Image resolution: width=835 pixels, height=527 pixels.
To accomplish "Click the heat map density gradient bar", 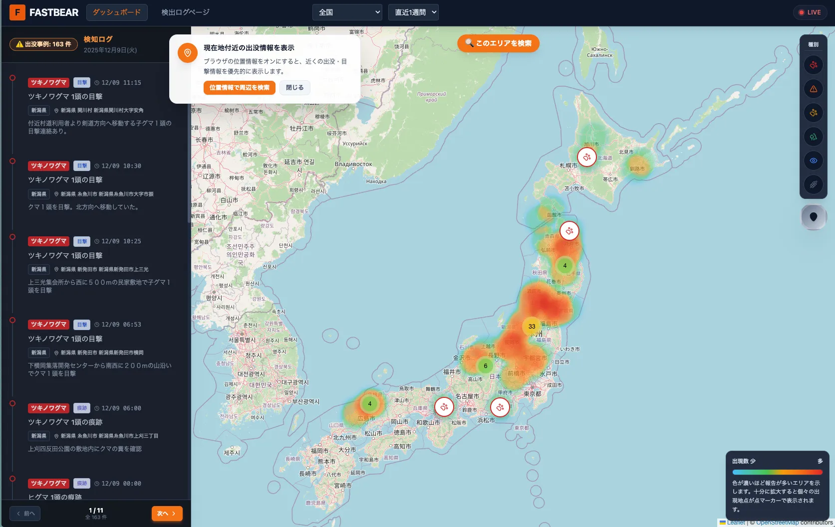I will click(777, 472).
